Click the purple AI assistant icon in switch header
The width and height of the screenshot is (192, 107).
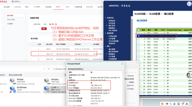click(189, 4)
